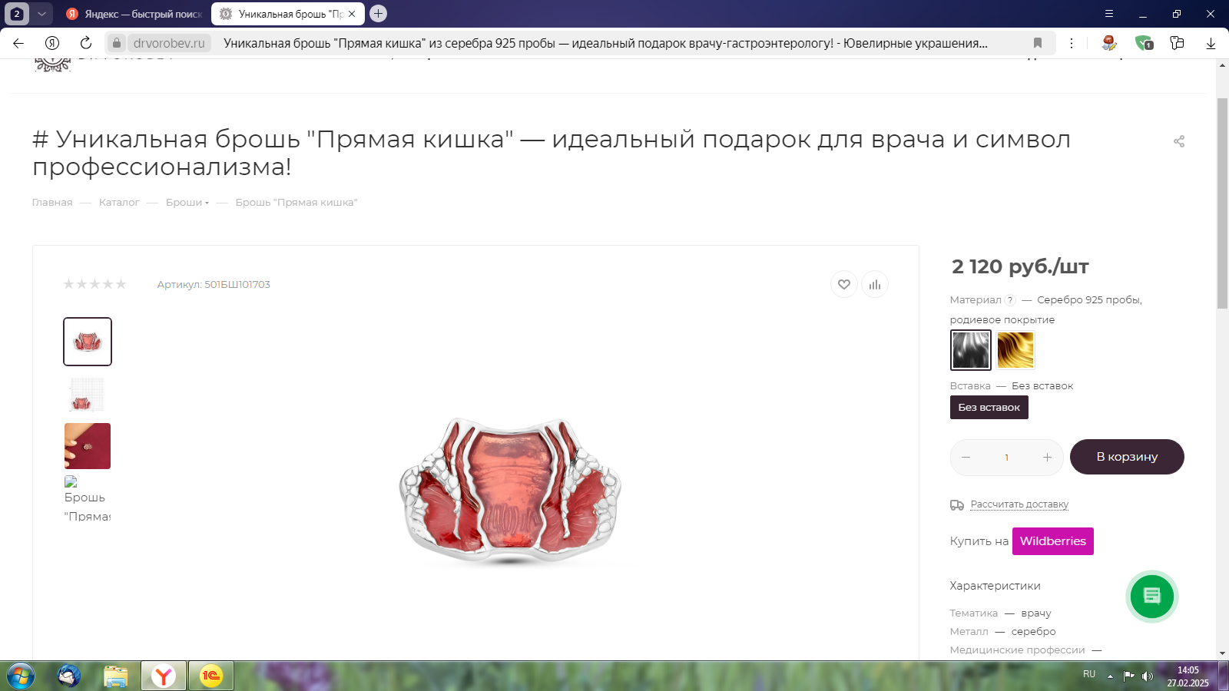Choose the silver rhodium material swatch

pyautogui.click(x=971, y=350)
